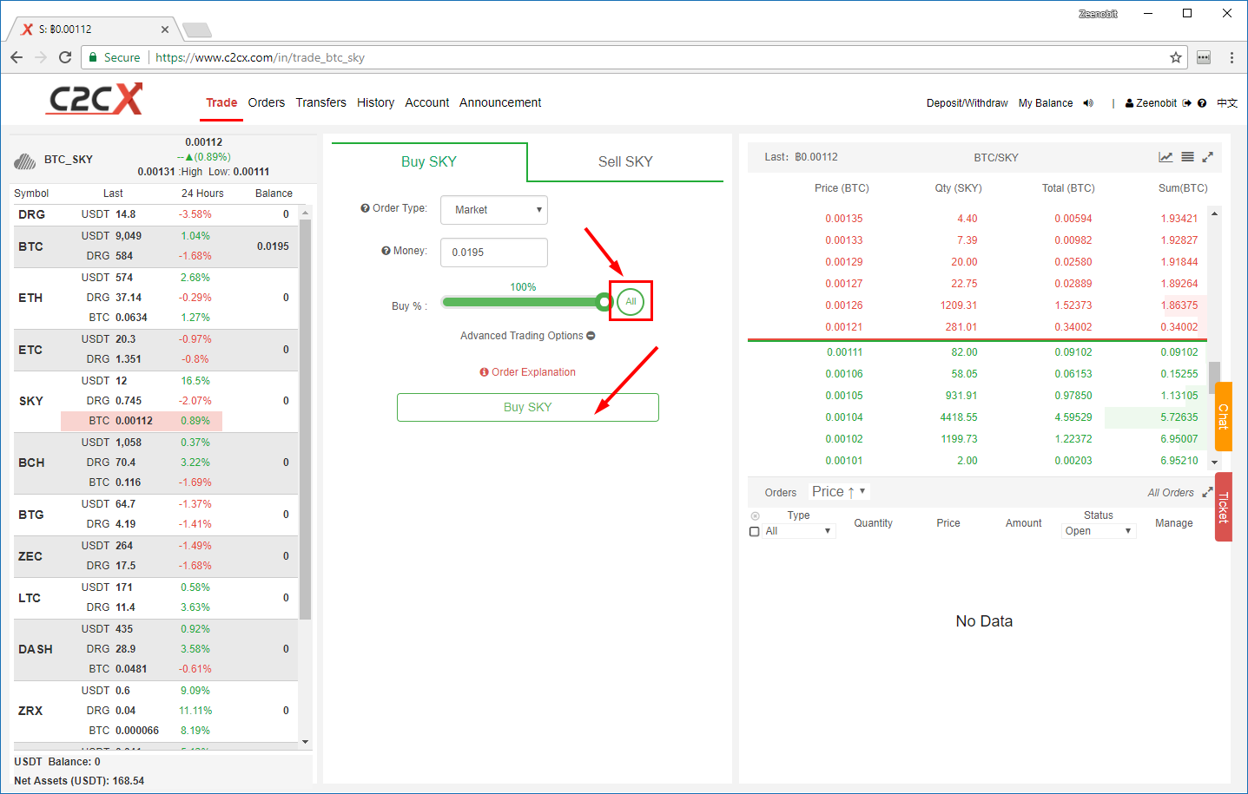Open the Orders menu
This screenshot has width=1248, height=794.
click(267, 102)
